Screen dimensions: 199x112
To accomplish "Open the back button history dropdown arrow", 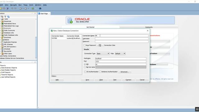I will (x=23, y=8).
